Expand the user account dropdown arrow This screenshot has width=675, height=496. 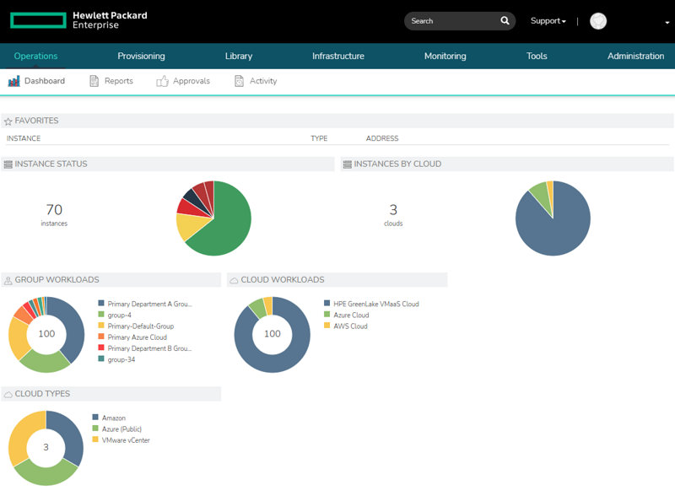pos(667,23)
